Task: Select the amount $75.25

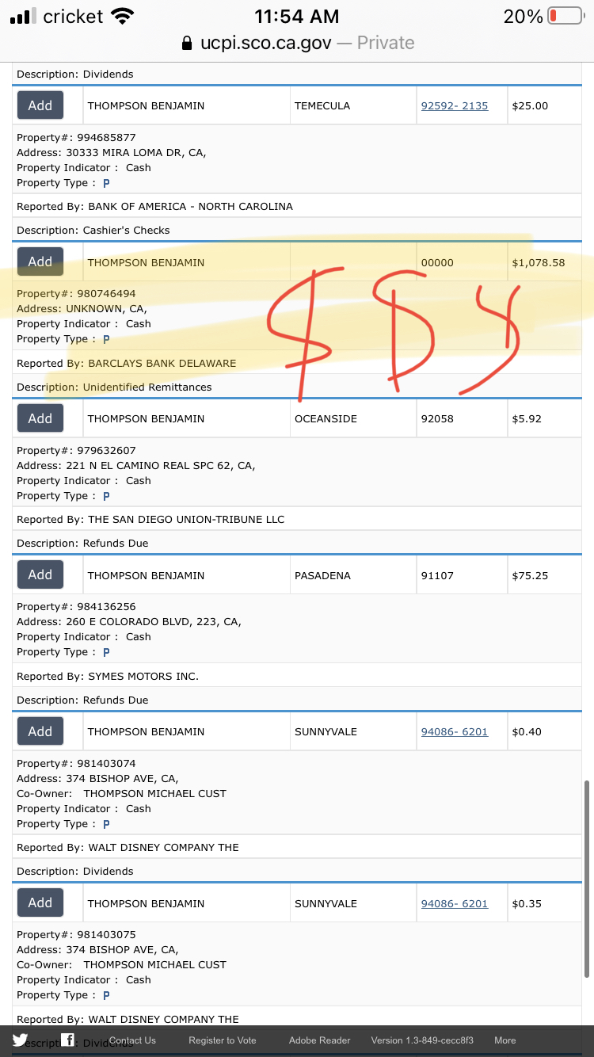Action: [x=530, y=575]
